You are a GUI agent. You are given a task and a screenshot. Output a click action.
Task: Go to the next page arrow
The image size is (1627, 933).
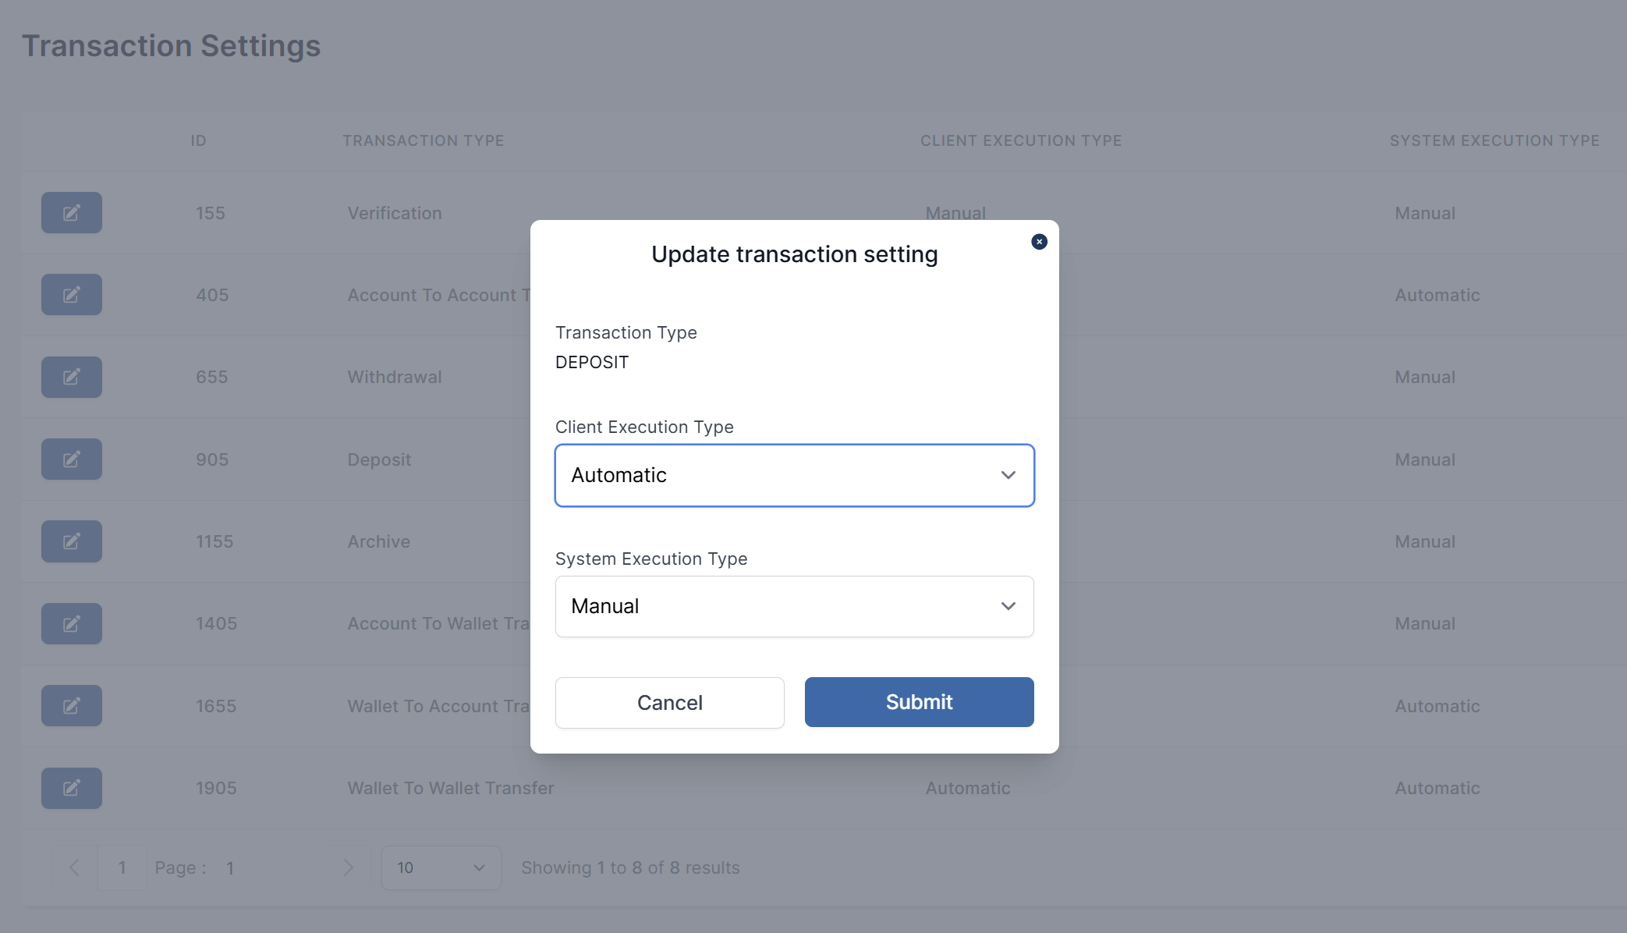pyautogui.click(x=348, y=867)
